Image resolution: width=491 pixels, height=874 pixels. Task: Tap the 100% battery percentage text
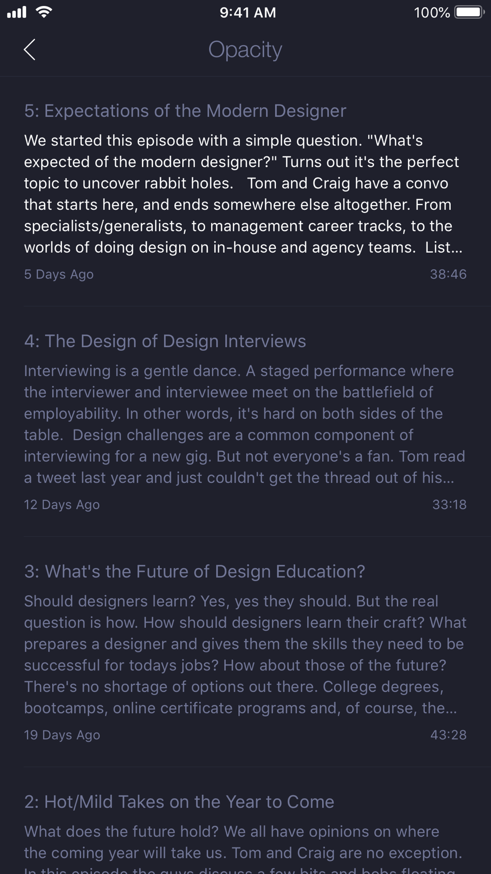point(432,12)
